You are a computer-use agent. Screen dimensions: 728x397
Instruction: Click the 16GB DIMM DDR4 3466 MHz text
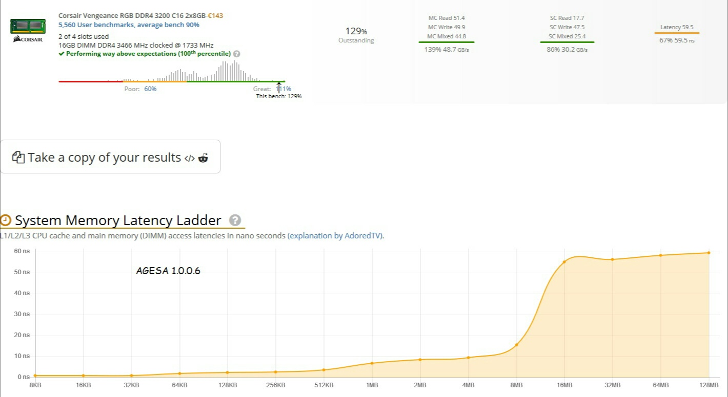pos(136,45)
